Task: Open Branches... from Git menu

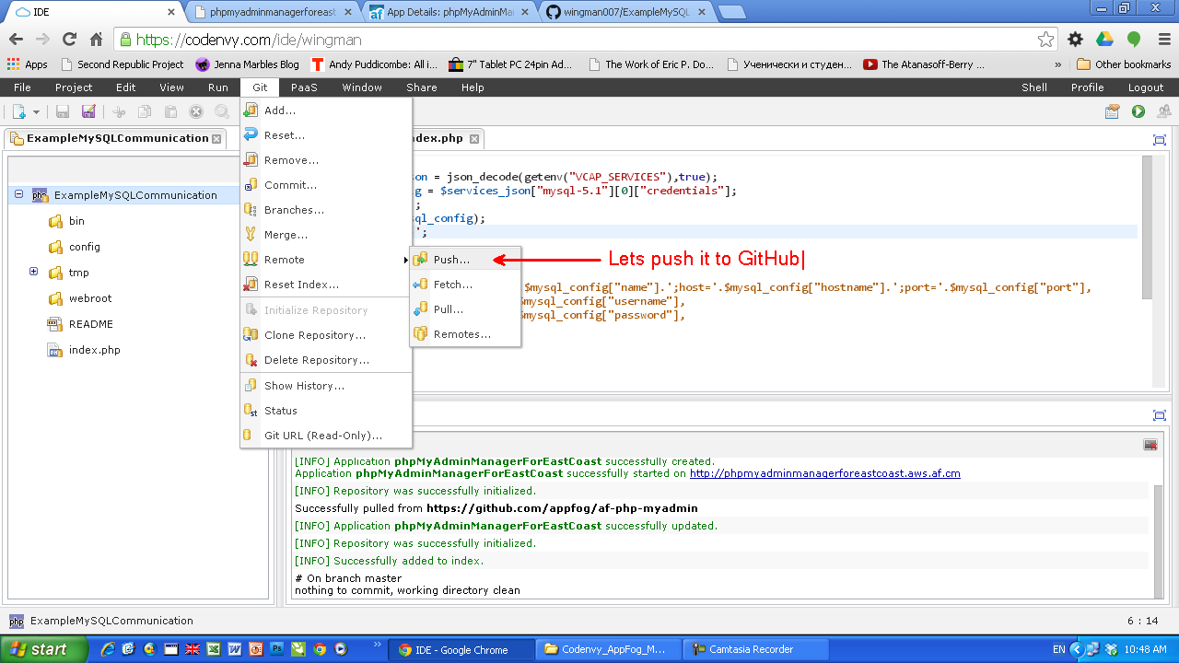Action: (326, 210)
